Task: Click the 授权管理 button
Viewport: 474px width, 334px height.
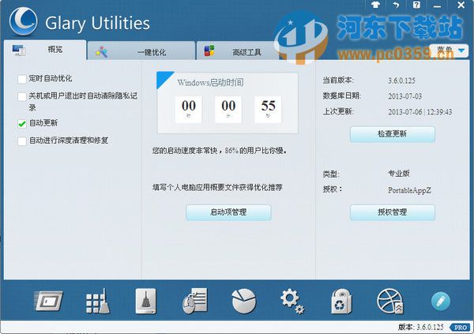Action: pyautogui.click(x=393, y=212)
